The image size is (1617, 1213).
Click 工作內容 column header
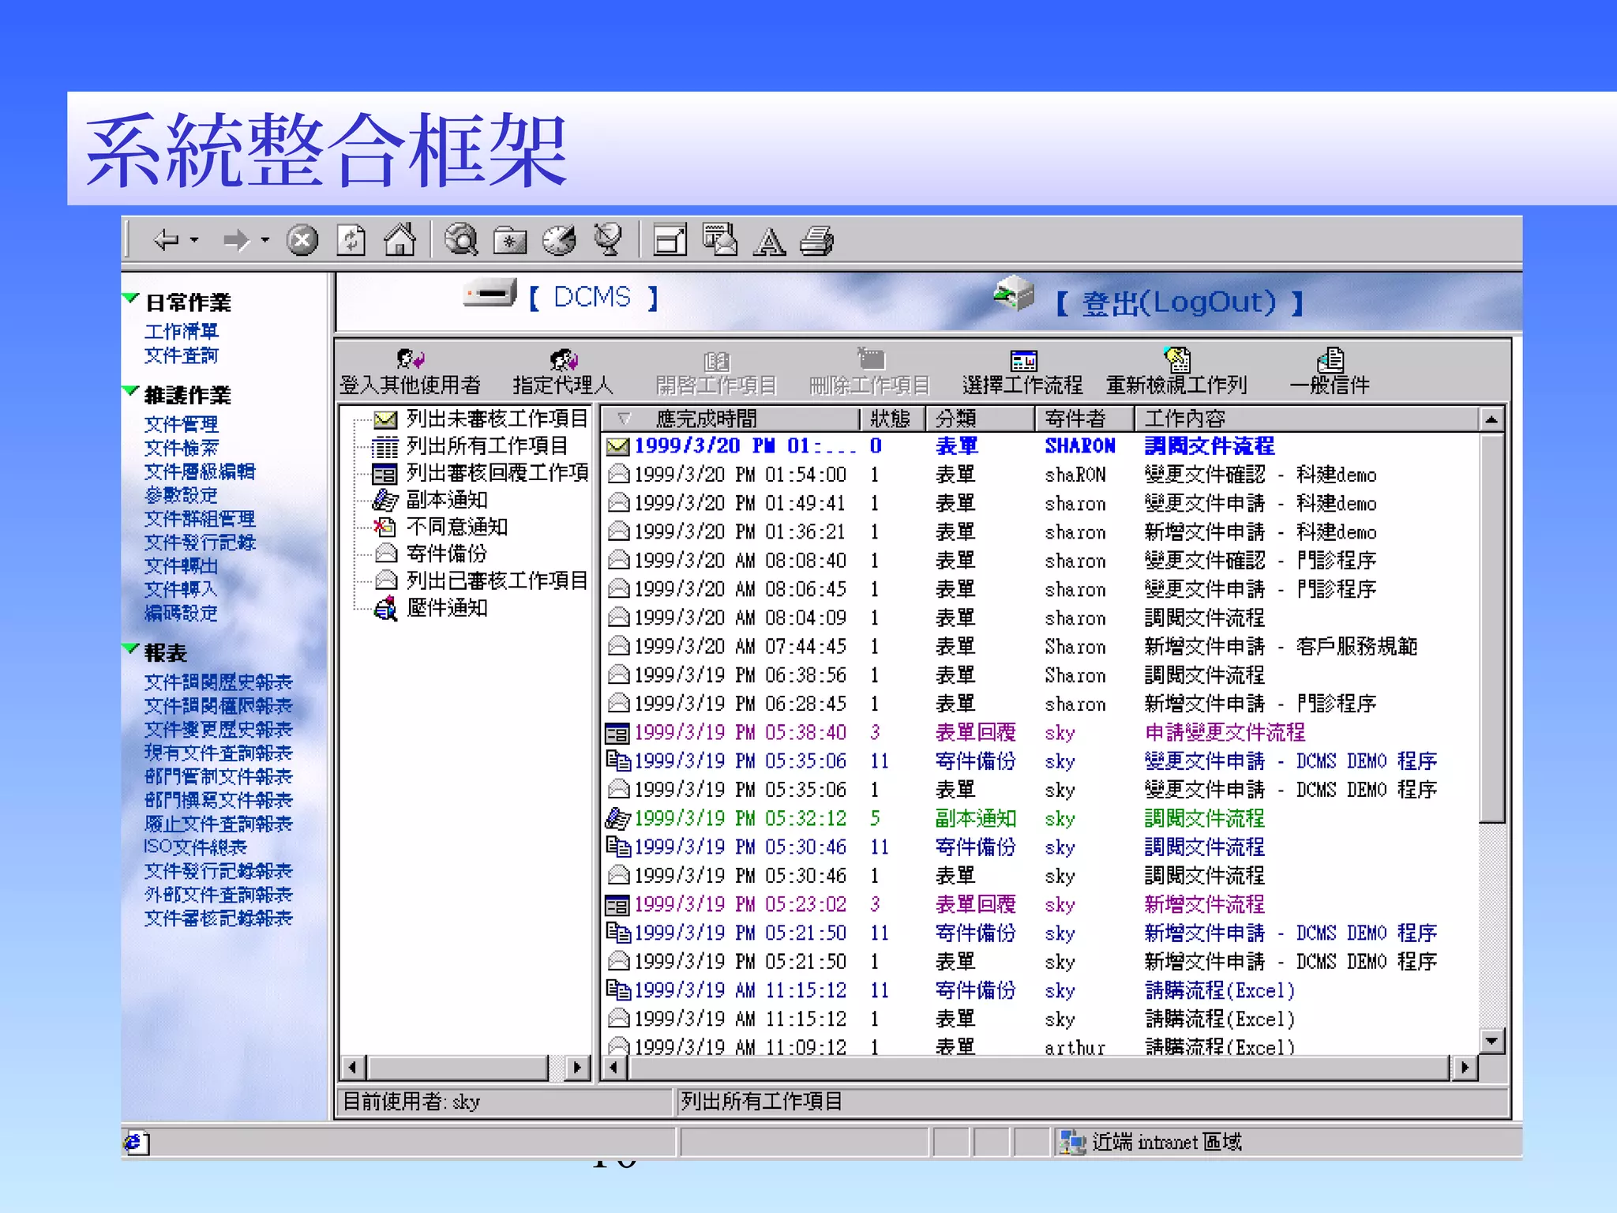(x=1306, y=419)
